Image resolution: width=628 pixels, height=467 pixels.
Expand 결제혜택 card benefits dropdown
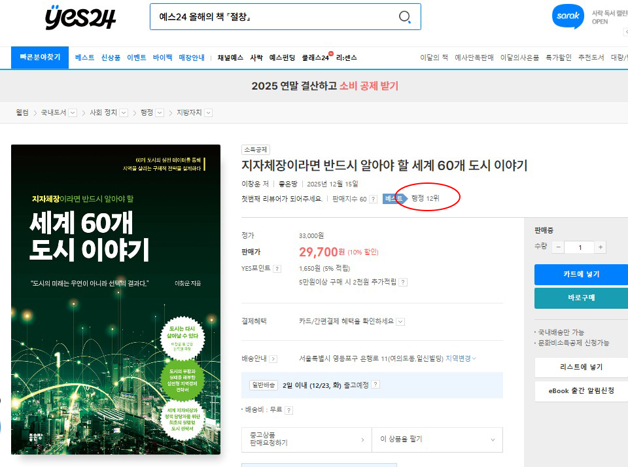pos(400,321)
